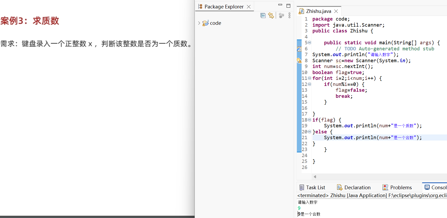Image resolution: width=447 pixels, height=218 pixels.
Task: Collapse the for loop fold on line 11
Action: 310,78
